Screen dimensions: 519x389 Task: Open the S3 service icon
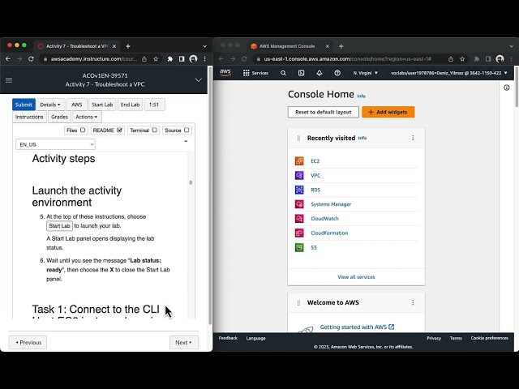(x=299, y=247)
